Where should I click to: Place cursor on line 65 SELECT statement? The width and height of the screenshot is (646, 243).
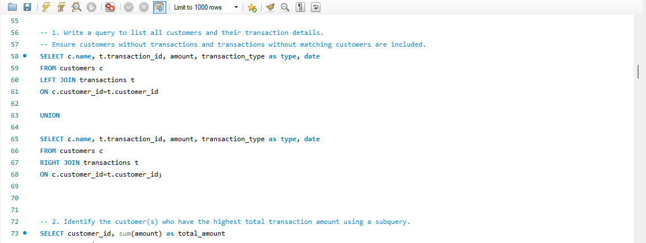click(x=180, y=139)
